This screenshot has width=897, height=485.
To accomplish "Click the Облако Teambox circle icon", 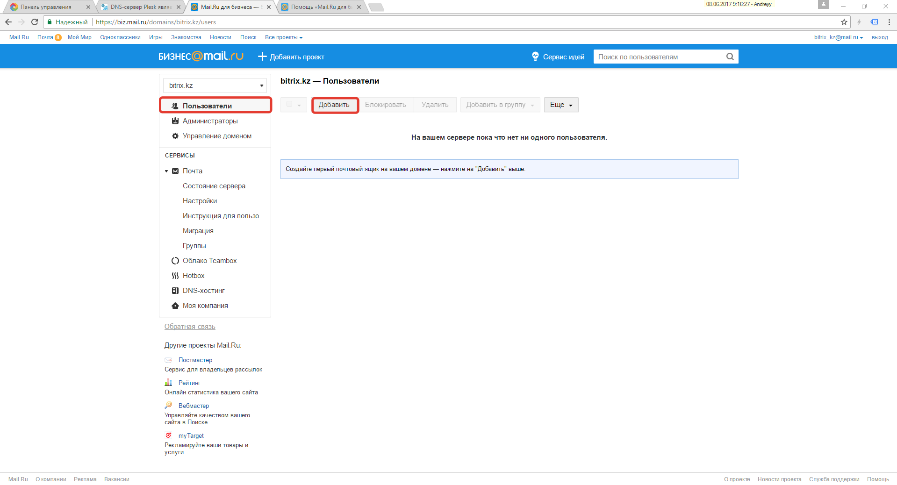I will pos(175,261).
